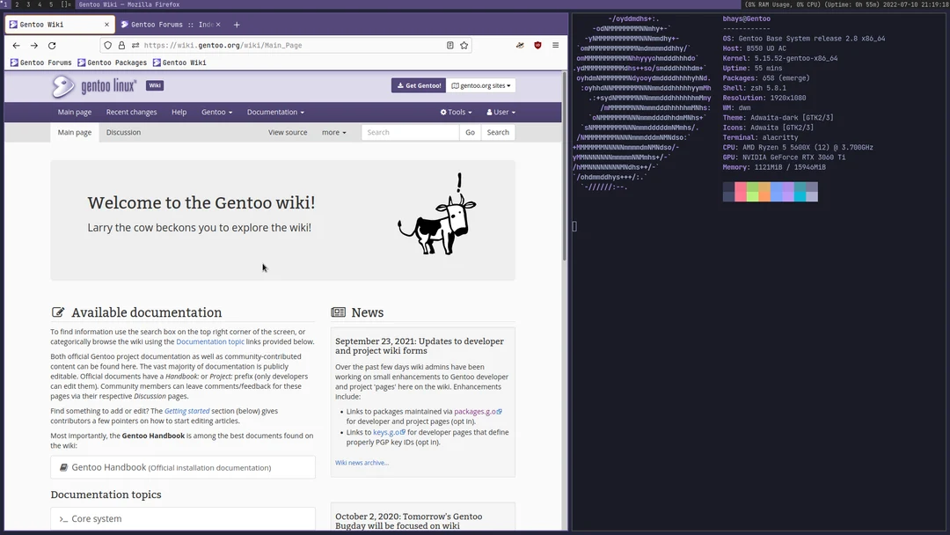Toggle bookmark with the star icon
The height and width of the screenshot is (535, 950).
pyautogui.click(x=464, y=45)
